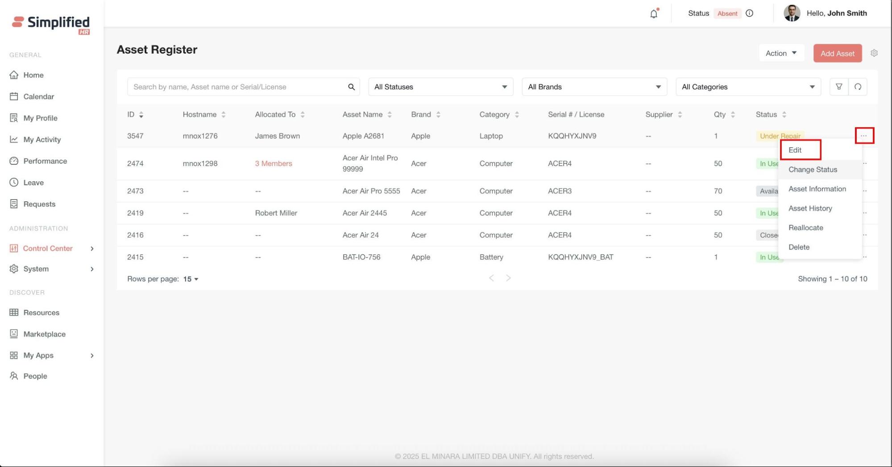Open the All Statuses dropdown

click(440, 87)
